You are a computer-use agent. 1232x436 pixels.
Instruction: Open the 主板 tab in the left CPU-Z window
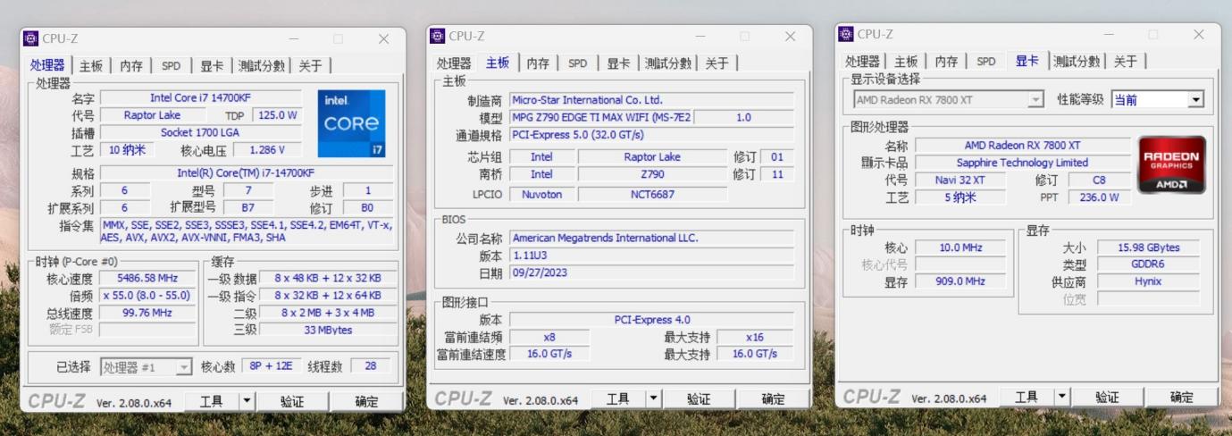coord(91,65)
